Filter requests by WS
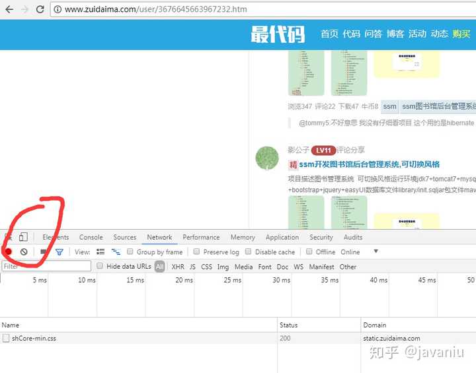476x373 pixels. (299, 267)
